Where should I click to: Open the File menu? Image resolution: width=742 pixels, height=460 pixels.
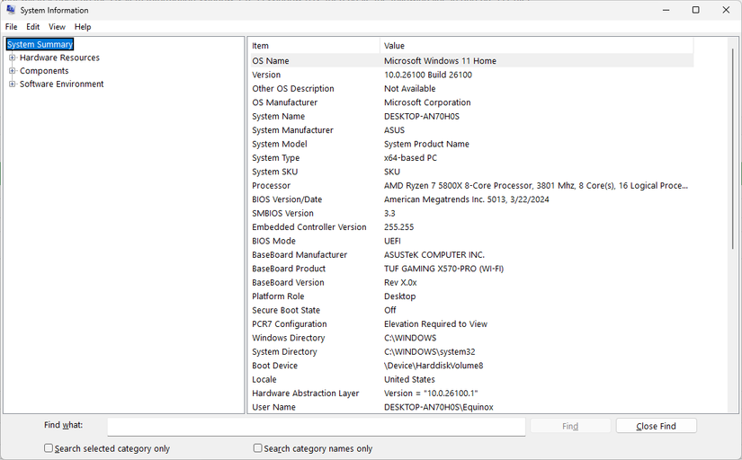click(11, 27)
